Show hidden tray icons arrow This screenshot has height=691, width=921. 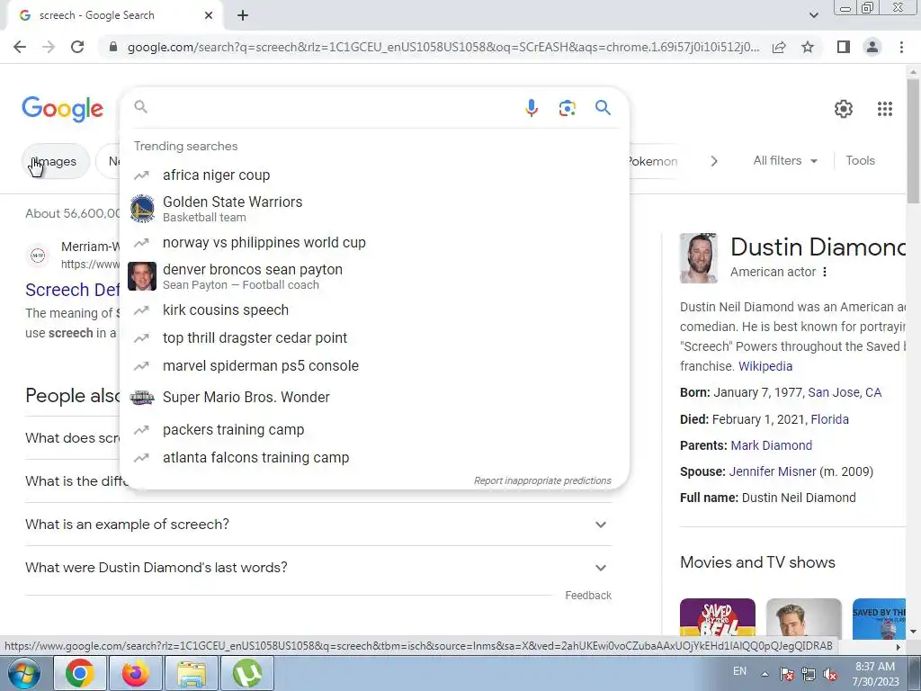tap(765, 674)
